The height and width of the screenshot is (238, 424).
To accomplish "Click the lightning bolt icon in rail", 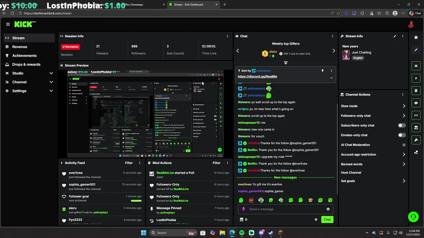I will click(416, 78).
